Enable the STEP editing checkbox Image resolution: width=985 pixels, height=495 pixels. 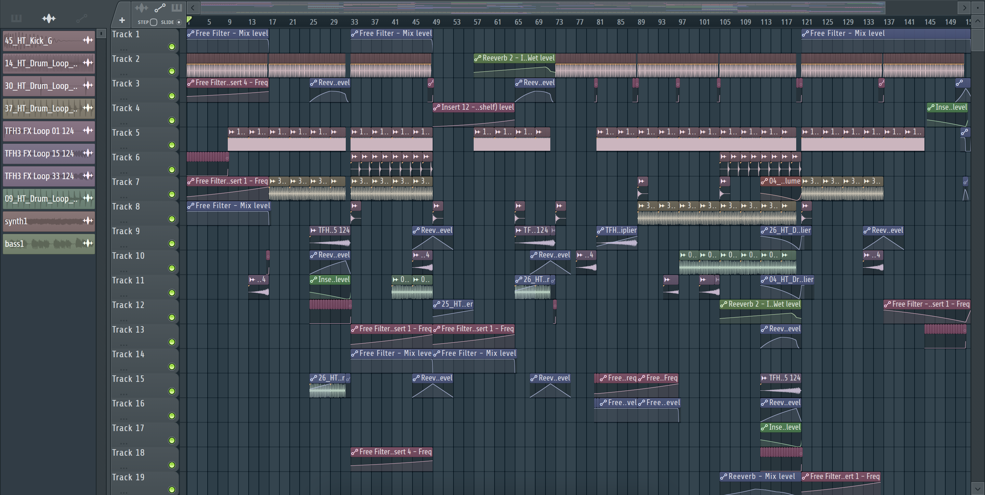[154, 22]
